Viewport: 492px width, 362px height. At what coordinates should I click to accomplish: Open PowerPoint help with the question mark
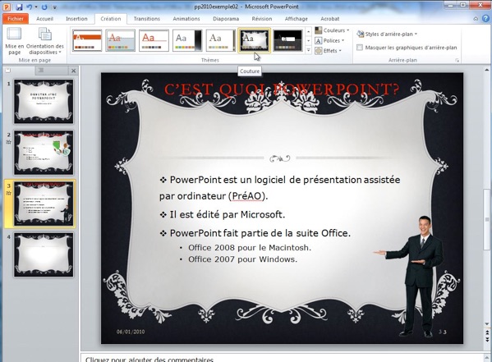pos(485,19)
